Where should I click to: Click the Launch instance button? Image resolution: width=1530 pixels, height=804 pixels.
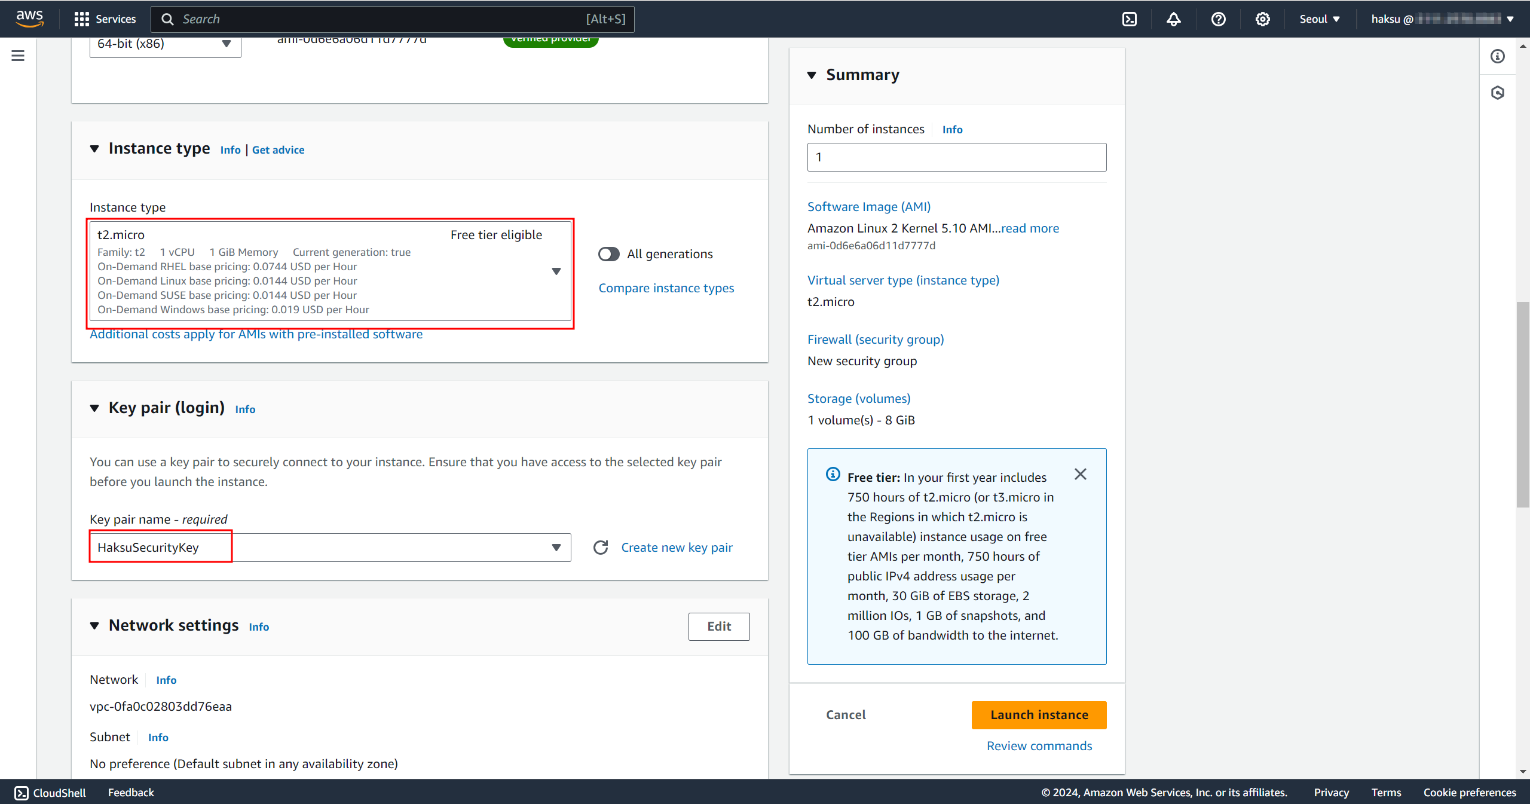(x=1039, y=715)
